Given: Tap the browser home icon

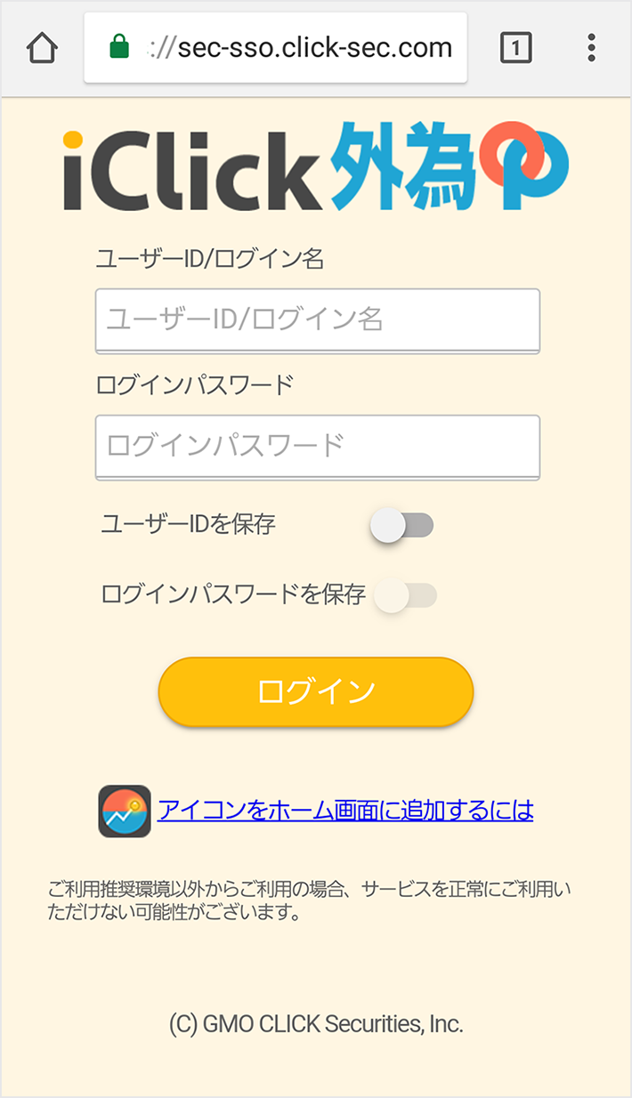Looking at the screenshot, I should (x=43, y=48).
